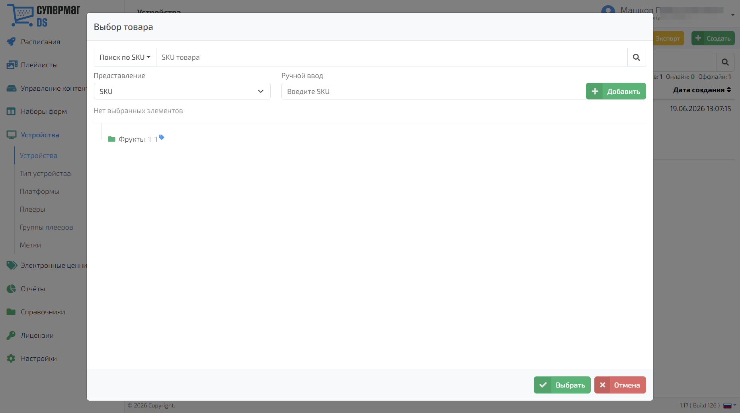Click into the SKU товара search field

(x=392, y=57)
